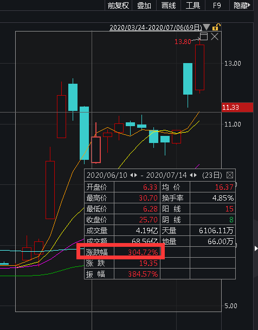Click the 13.00 price axis label

tap(233, 64)
